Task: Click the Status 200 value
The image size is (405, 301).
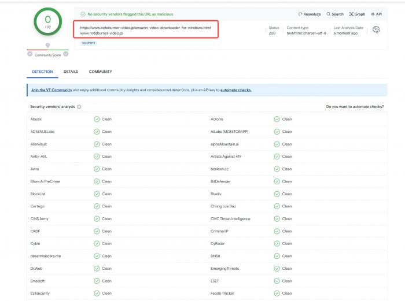Action: pyautogui.click(x=272, y=34)
